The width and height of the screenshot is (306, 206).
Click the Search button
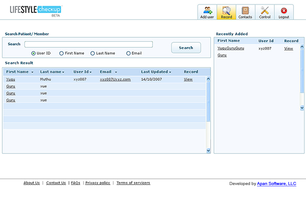click(186, 48)
